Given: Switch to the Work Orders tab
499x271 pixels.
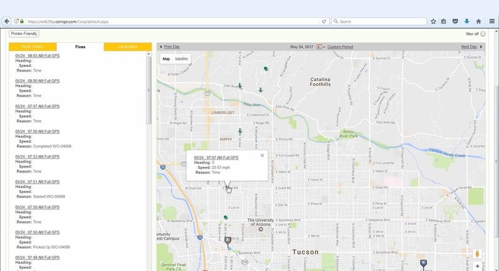Looking at the screenshot, I should pos(32,47).
